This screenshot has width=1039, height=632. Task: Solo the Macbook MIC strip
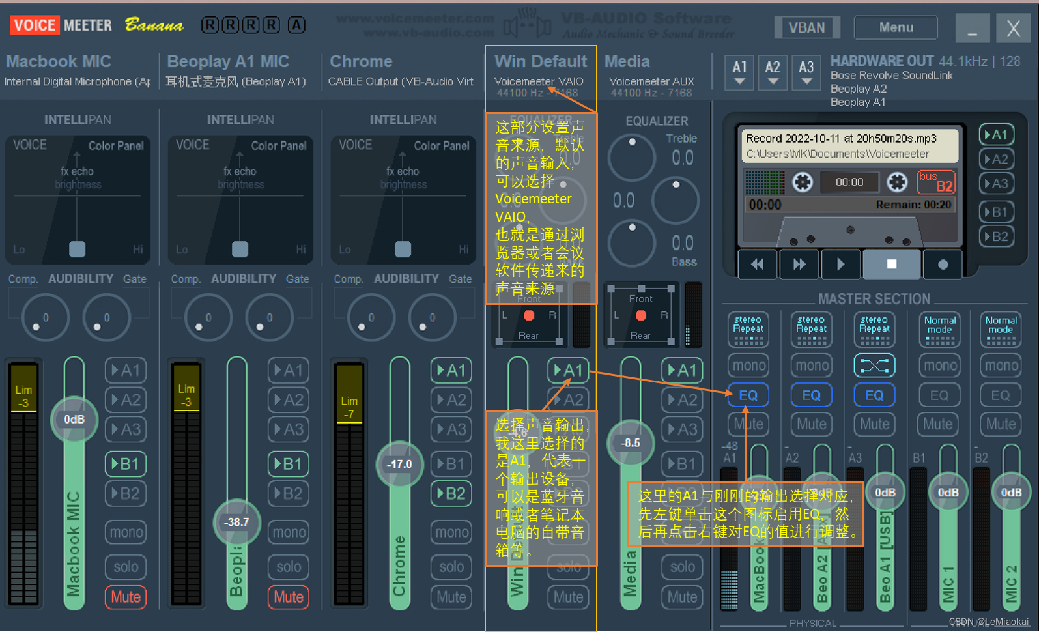pos(126,567)
